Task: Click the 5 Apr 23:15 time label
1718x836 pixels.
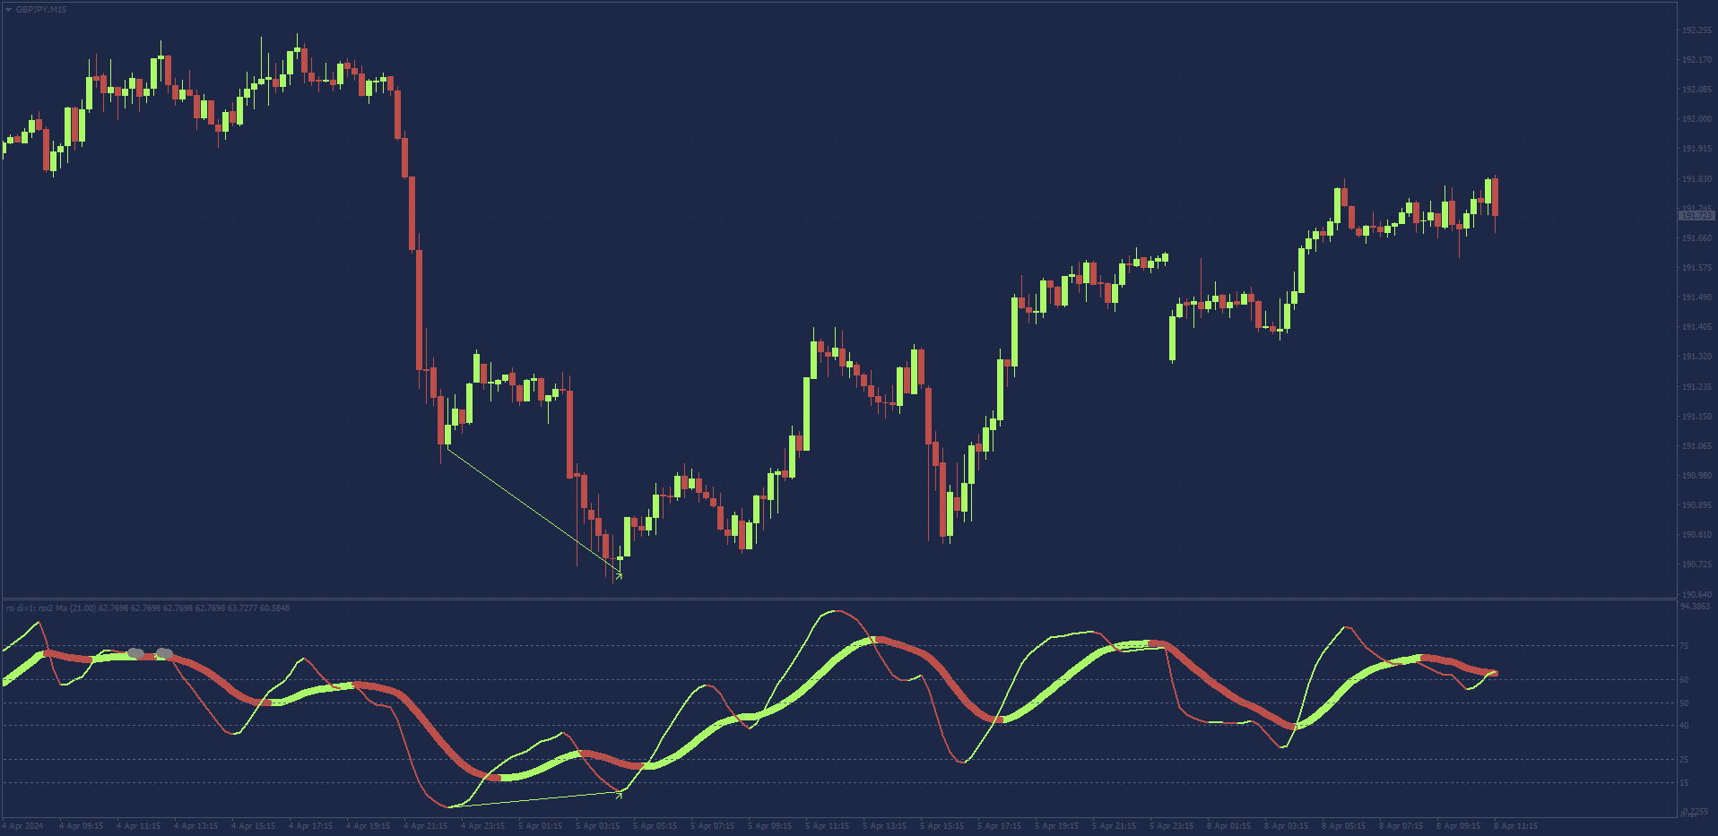Action: [x=1171, y=826]
